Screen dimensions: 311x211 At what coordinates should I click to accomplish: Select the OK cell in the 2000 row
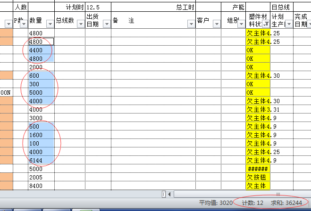(x=258, y=67)
